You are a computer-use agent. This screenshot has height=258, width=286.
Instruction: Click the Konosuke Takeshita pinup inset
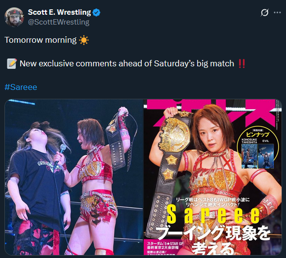click(x=249, y=156)
